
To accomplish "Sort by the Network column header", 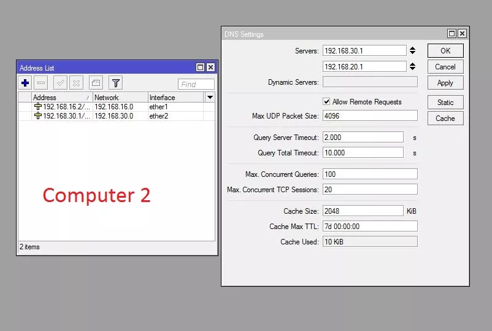I will click(120, 98).
